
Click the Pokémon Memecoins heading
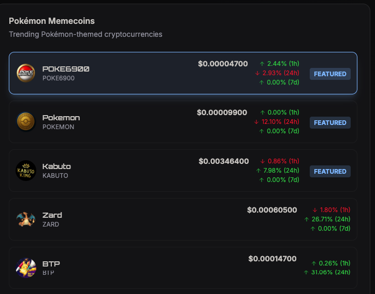point(52,21)
